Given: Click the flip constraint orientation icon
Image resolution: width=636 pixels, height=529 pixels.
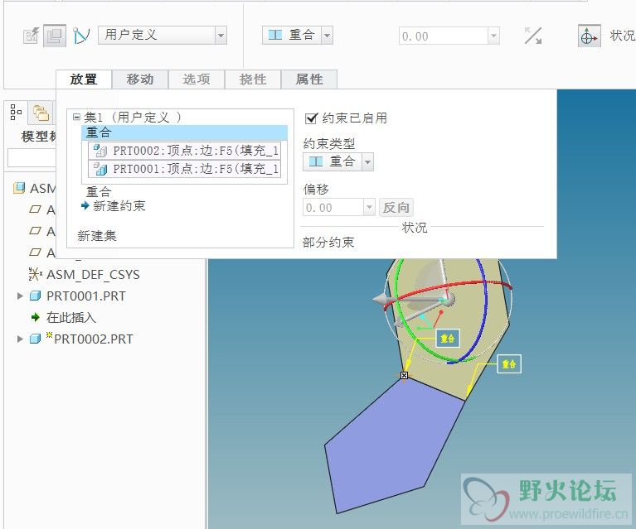Looking at the screenshot, I should tap(533, 36).
